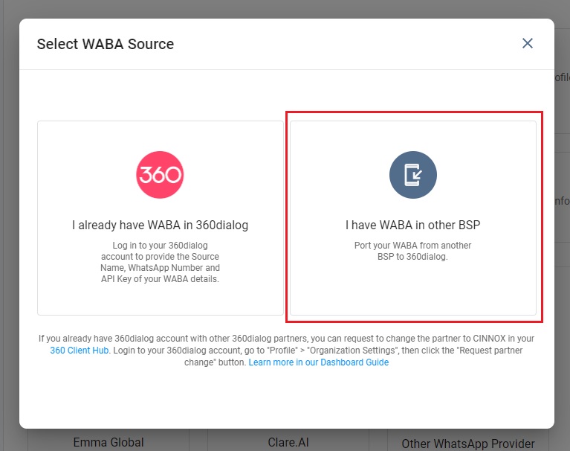Click the partner change instructions paragraph
570x451 pixels.
[286, 351]
